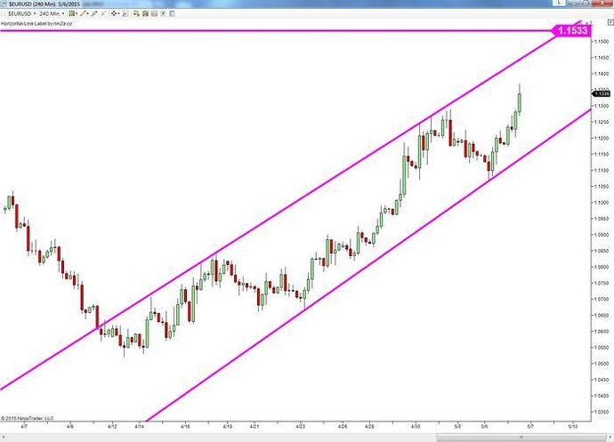
Task: Click the 4/30 date label on time axis
Action: (x=416, y=426)
